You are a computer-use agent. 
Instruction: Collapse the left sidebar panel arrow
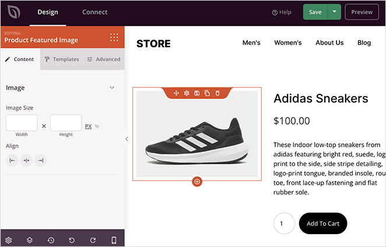coord(127,139)
